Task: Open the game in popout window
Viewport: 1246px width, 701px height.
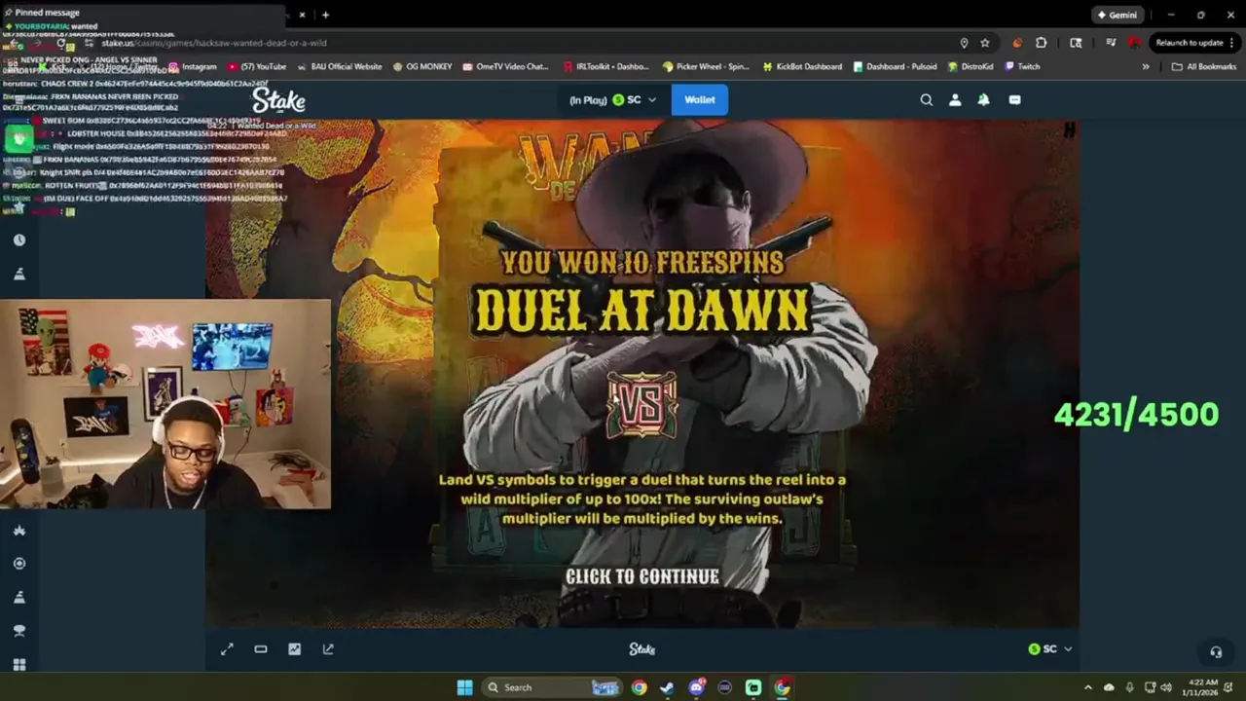Action: 328,649
